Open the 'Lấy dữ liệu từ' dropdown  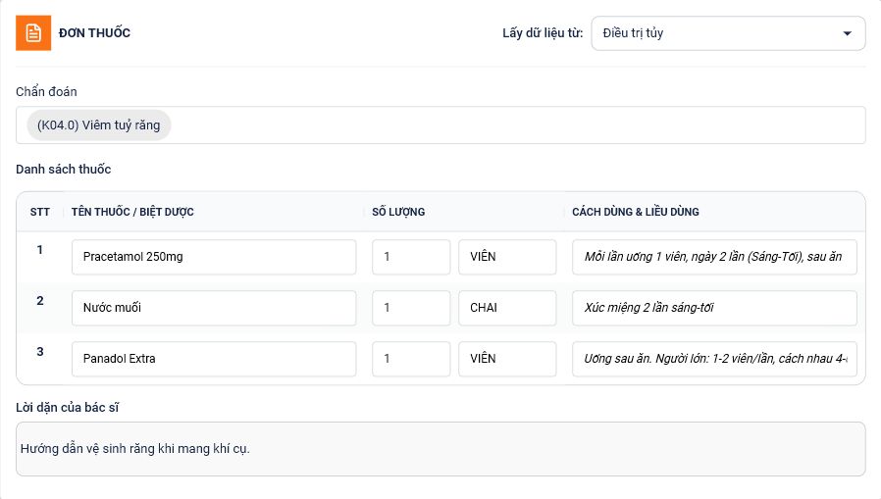[x=728, y=33]
